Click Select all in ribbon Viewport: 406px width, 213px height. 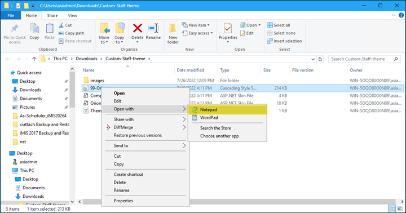click(x=279, y=25)
